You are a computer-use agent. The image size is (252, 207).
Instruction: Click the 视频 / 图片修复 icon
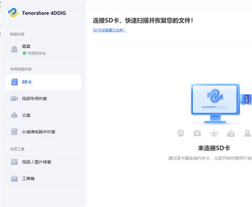(14, 162)
